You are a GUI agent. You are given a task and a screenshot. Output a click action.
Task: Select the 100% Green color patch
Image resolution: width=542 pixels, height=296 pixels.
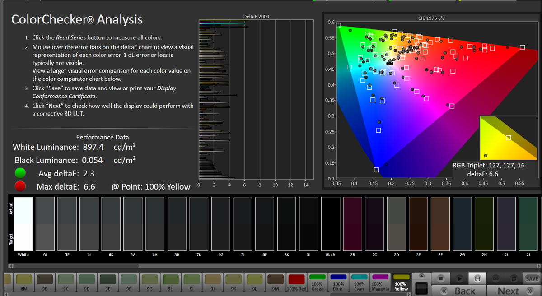point(318,282)
